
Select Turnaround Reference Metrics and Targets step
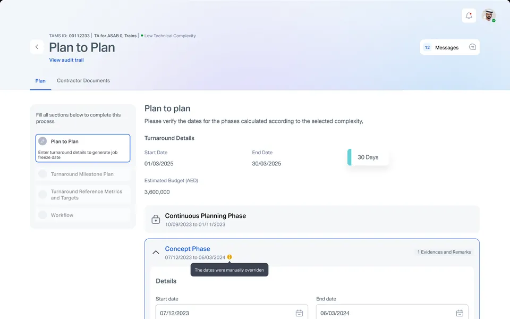pyautogui.click(x=83, y=195)
